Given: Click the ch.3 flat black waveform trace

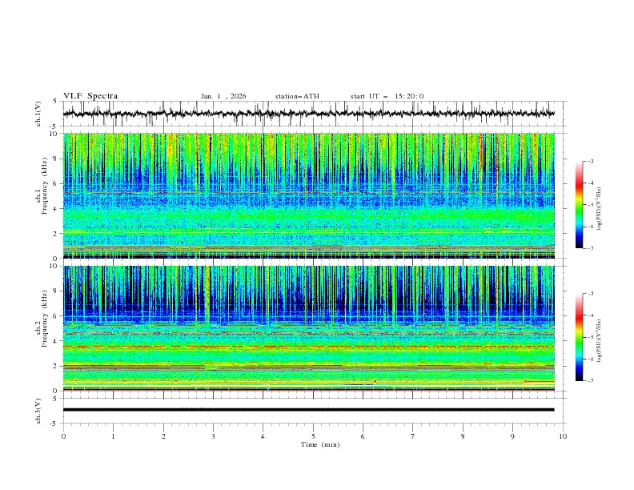Looking at the screenshot, I should click(x=309, y=410).
